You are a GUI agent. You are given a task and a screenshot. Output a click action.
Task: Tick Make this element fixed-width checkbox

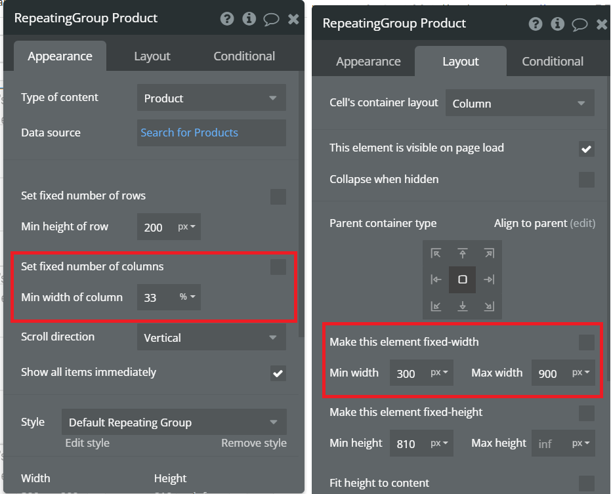click(586, 342)
